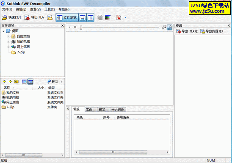Click the 使用角色 column header
The width and height of the screenshot is (232, 163).
142,118
